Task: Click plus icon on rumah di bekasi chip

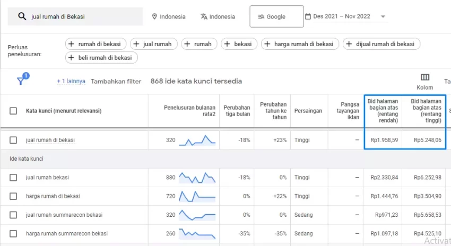Action: (x=71, y=44)
